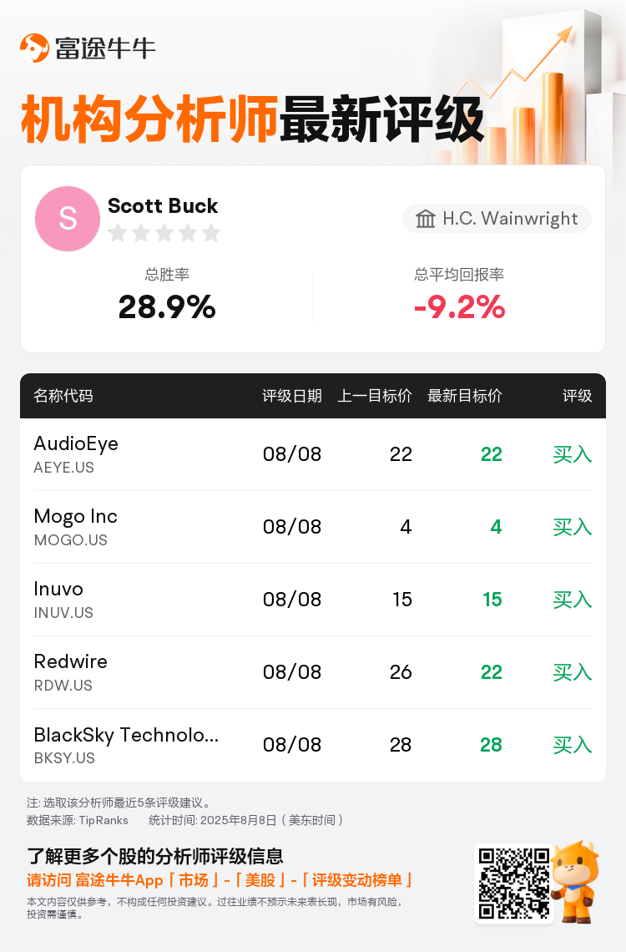The image size is (626, 952).
Task: Click the fifth rating star under Scott Buck
Action: point(211,232)
